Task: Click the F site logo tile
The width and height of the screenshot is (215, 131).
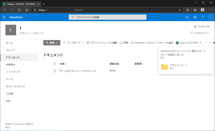Action: 11,30
